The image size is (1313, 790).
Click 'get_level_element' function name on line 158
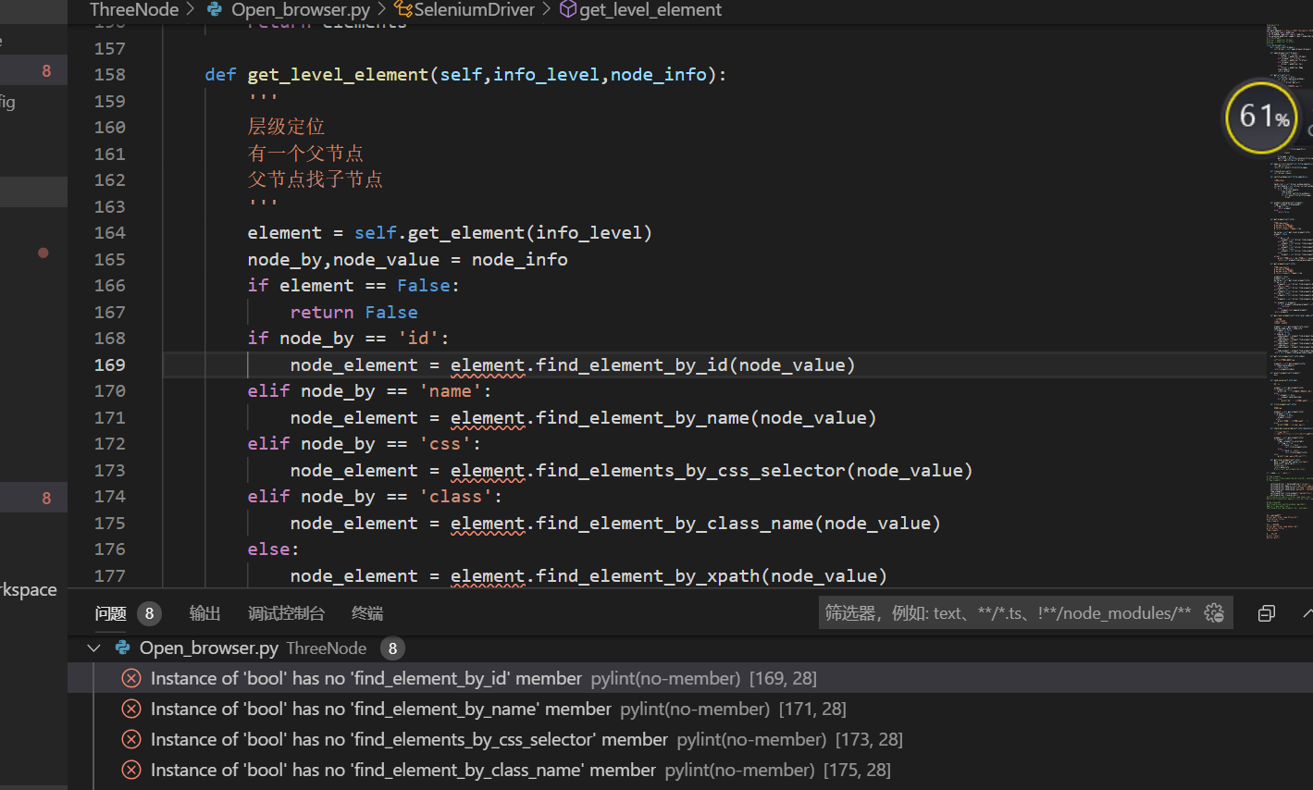[338, 75]
